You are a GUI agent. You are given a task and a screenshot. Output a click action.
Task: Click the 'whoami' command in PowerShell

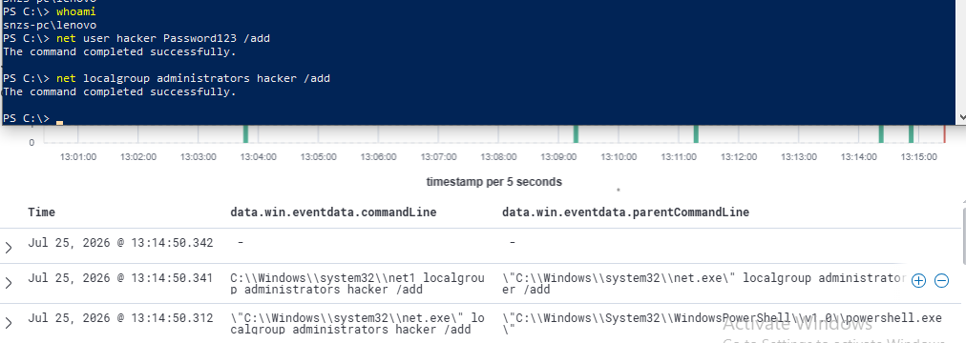[x=75, y=11]
